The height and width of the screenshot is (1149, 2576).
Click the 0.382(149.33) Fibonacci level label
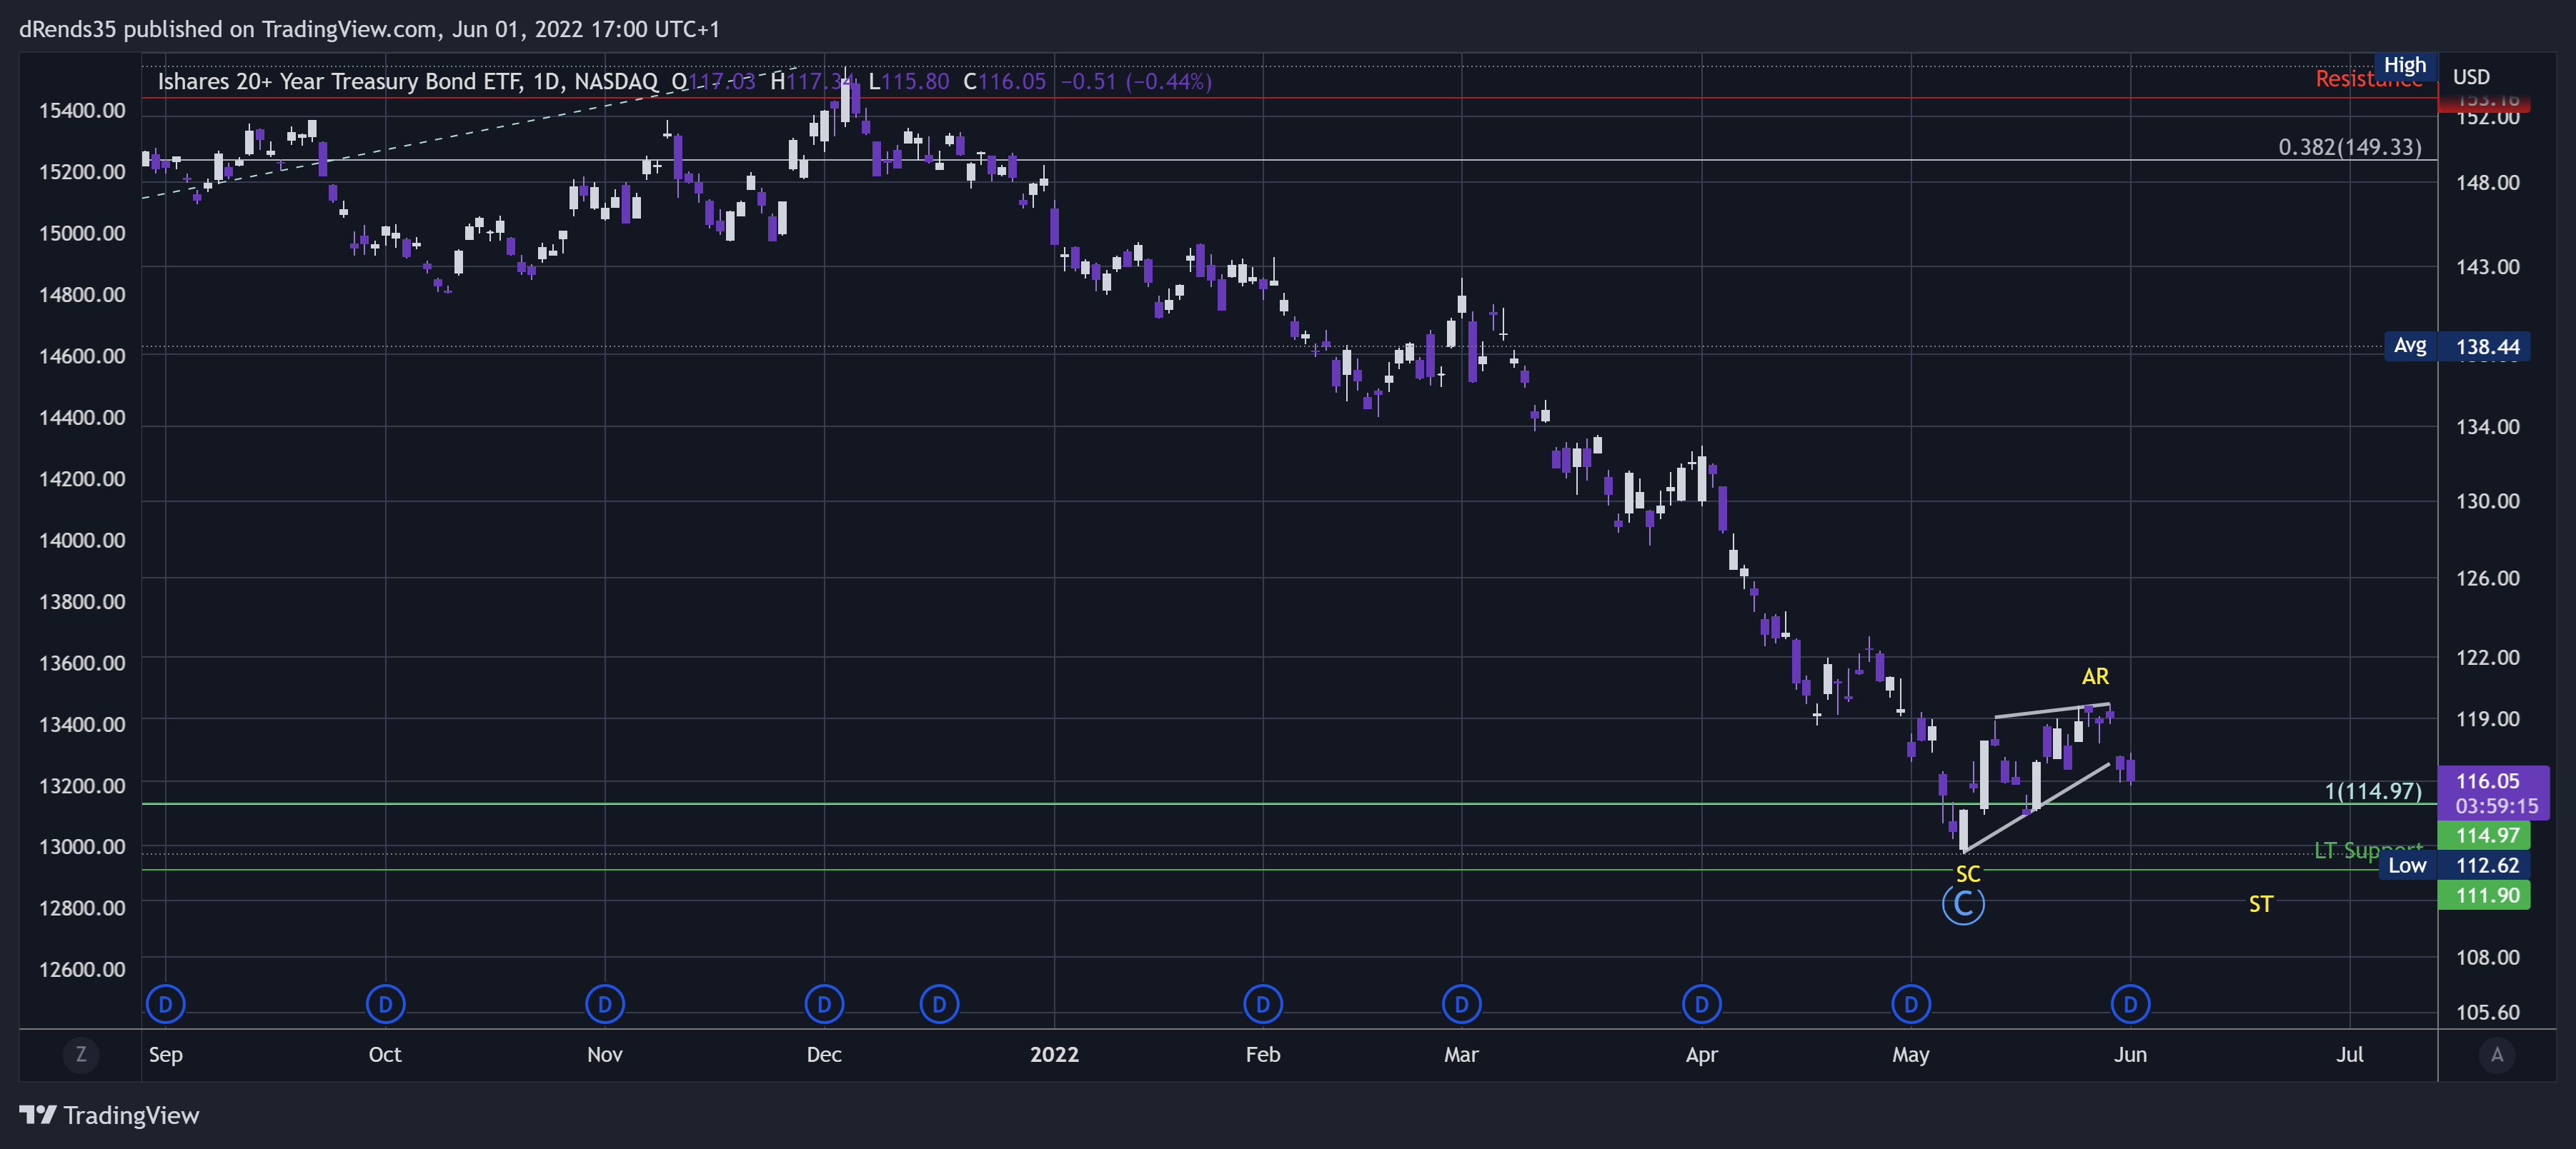[x=2349, y=147]
